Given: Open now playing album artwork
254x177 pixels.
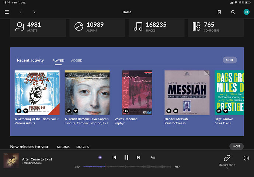Looking at the screenshot, I should pos(11,161).
